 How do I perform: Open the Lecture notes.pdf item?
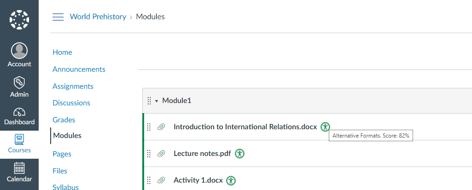point(202,154)
